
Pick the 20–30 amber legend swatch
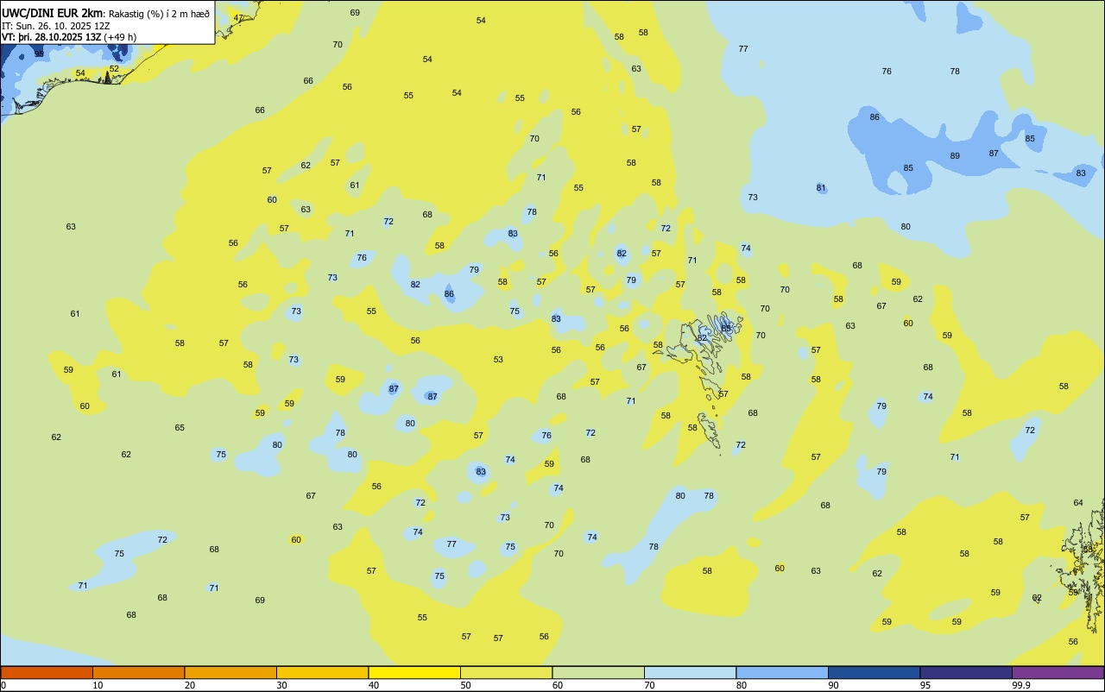(230, 672)
